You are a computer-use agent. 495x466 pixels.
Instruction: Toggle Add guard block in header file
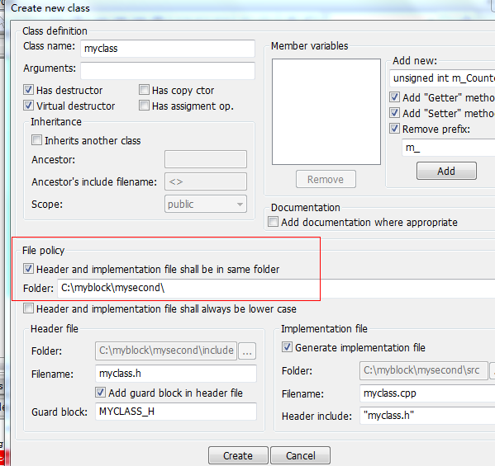click(x=100, y=393)
